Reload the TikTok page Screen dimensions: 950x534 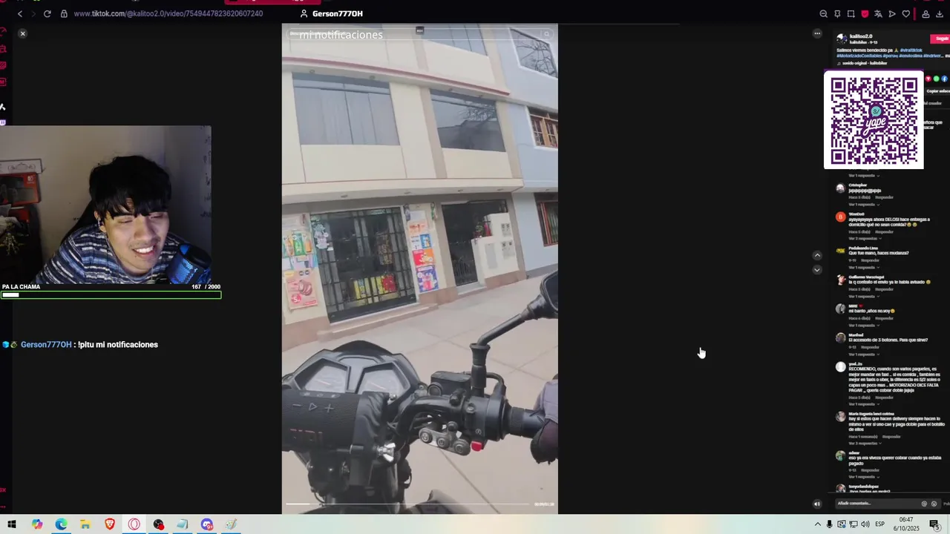click(47, 14)
